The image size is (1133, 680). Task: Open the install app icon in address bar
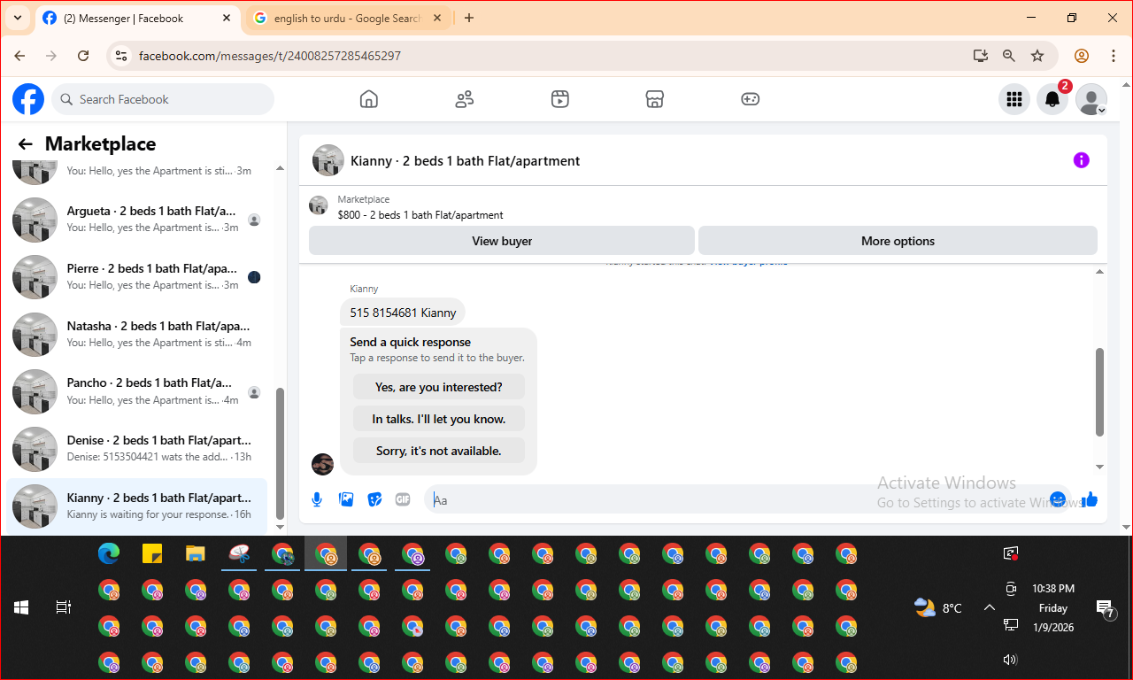980,56
